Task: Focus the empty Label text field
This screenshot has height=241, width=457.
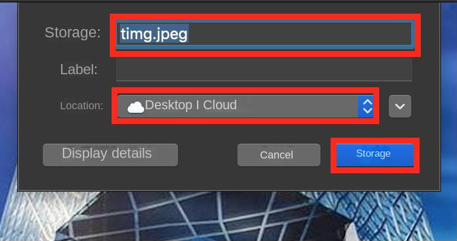Action: coord(264,69)
